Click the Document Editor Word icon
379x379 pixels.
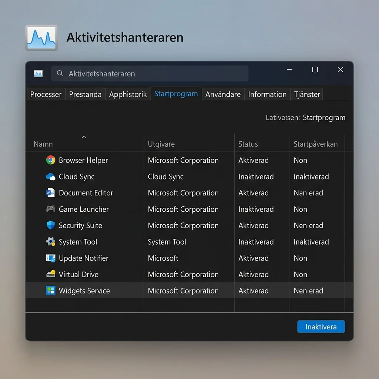tap(50, 192)
